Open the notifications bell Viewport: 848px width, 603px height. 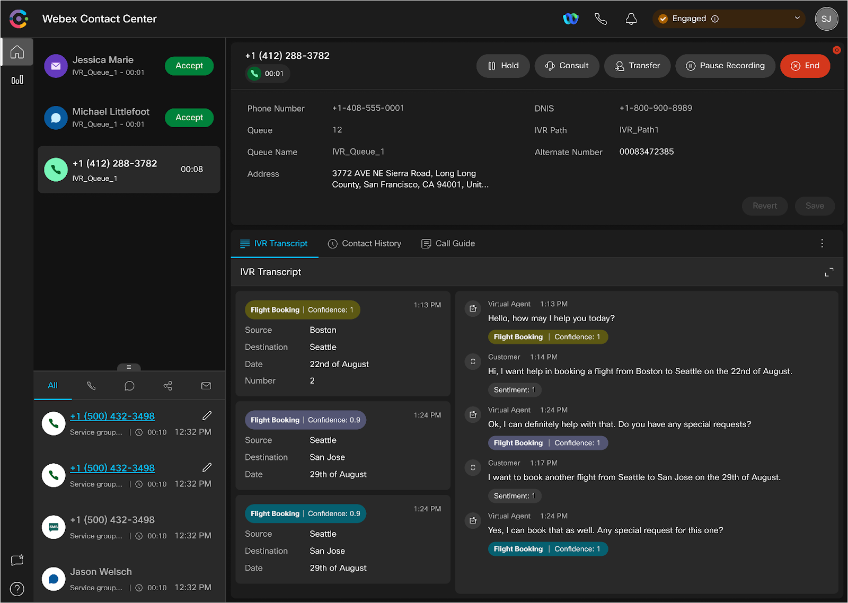(x=631, y=19)
